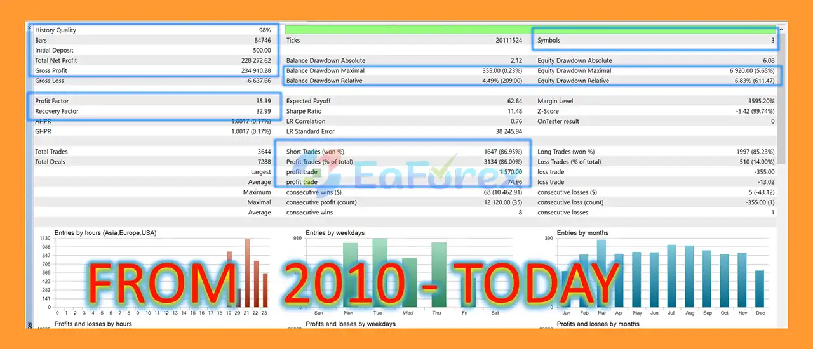The width and height of the screenshot is (813, 349).
Task: Click the Tue bar in Entries by weekdays
Action: coord(380,273)
